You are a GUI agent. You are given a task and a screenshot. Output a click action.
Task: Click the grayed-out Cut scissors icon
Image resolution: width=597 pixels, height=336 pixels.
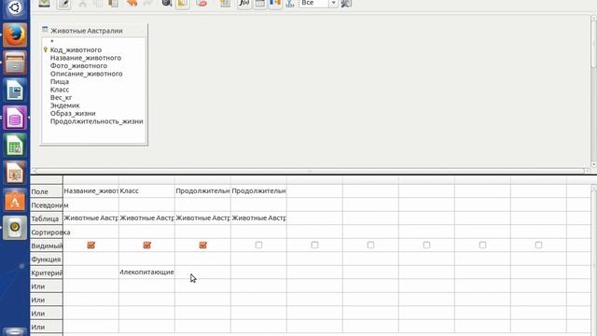(x=82, y=3)
